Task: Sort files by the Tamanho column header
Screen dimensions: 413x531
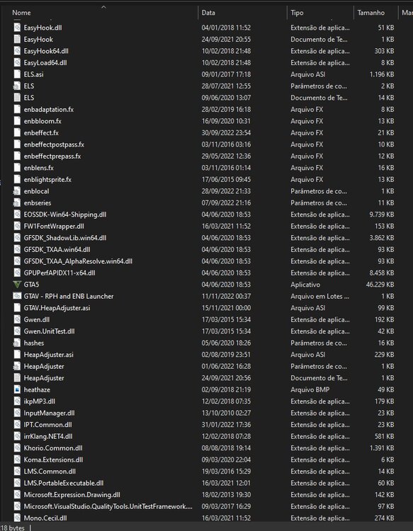Action: (370, 13)
